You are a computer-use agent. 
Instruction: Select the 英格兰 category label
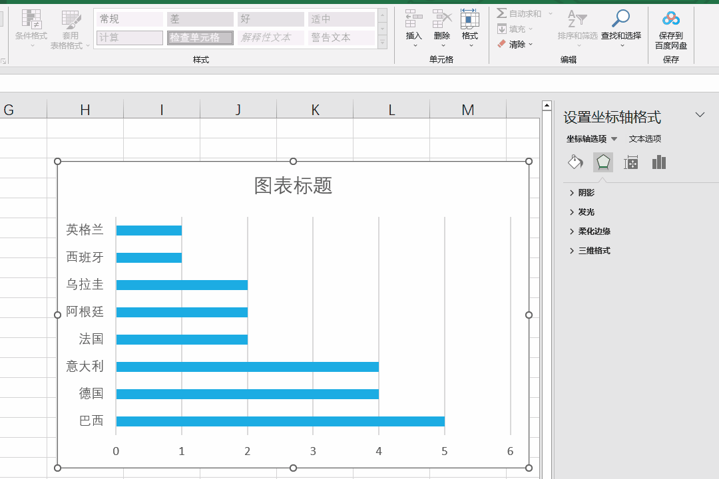coord(85,230)
